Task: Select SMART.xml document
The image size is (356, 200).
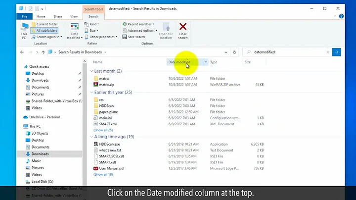Action: pyautogui.click(x=108, y=124)
